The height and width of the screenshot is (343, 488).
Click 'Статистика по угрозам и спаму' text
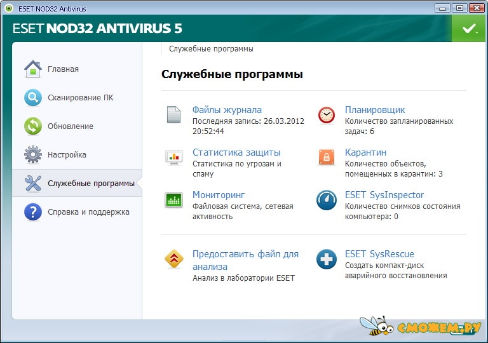tap(236, 168)
